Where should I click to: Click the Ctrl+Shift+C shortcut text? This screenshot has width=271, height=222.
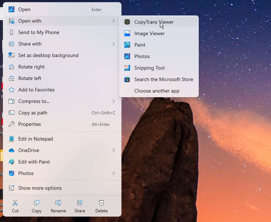(104, 113)
